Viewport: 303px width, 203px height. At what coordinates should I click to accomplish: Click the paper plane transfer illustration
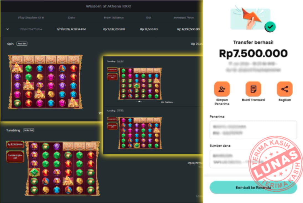pyautogui.click(x=250, y=18)
